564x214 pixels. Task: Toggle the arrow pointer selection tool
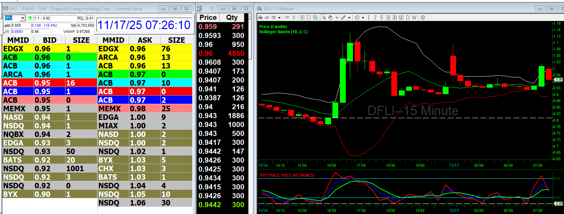pos(324,17)
